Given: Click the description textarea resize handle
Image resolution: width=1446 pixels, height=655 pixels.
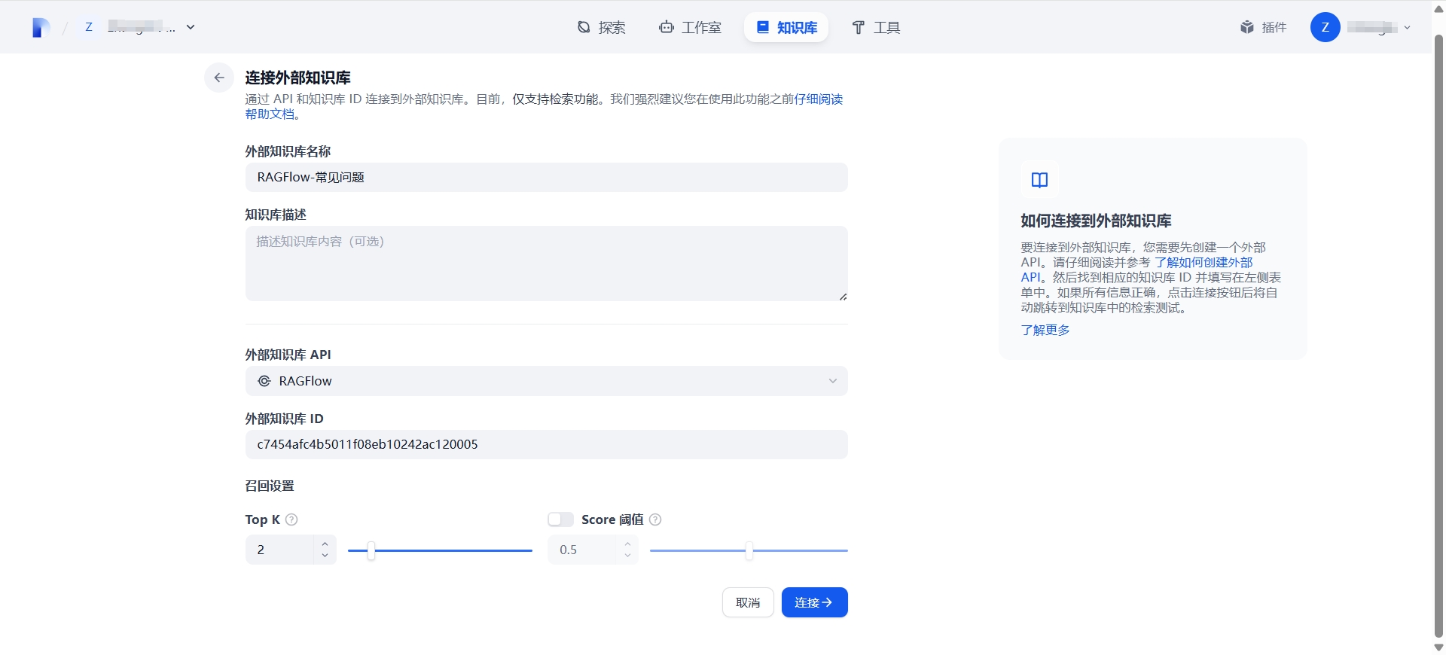Looking at the screenshot, I should (x=843, y=297).
